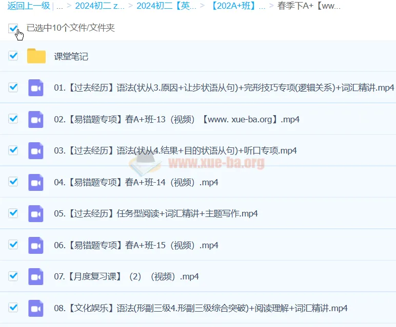
Task: Navigate to 2024初二 z... breadcrumb
Action: click(x=100, y=6)
